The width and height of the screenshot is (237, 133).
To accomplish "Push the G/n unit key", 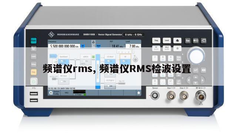I will 178,58.
